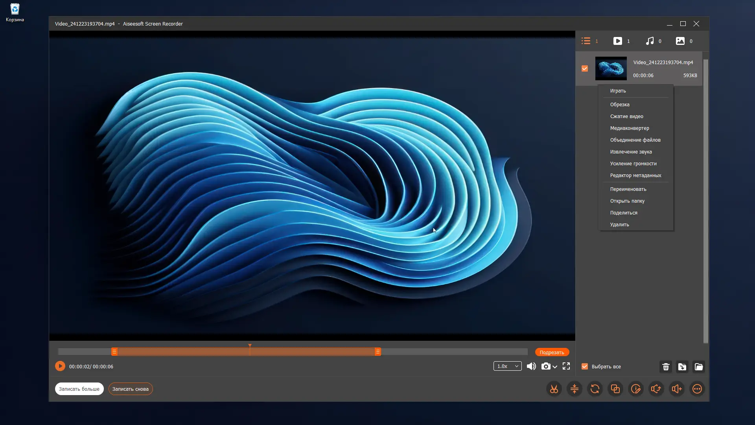Choose 'Сжатие видео' from context menu
The width and height of the screenshot is (755, 425).
point(626,116)
